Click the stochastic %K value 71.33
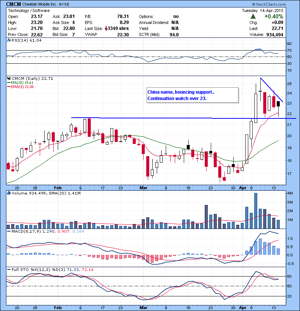The height and width of the screenshot is (311, 300). [x=73, y=269]
